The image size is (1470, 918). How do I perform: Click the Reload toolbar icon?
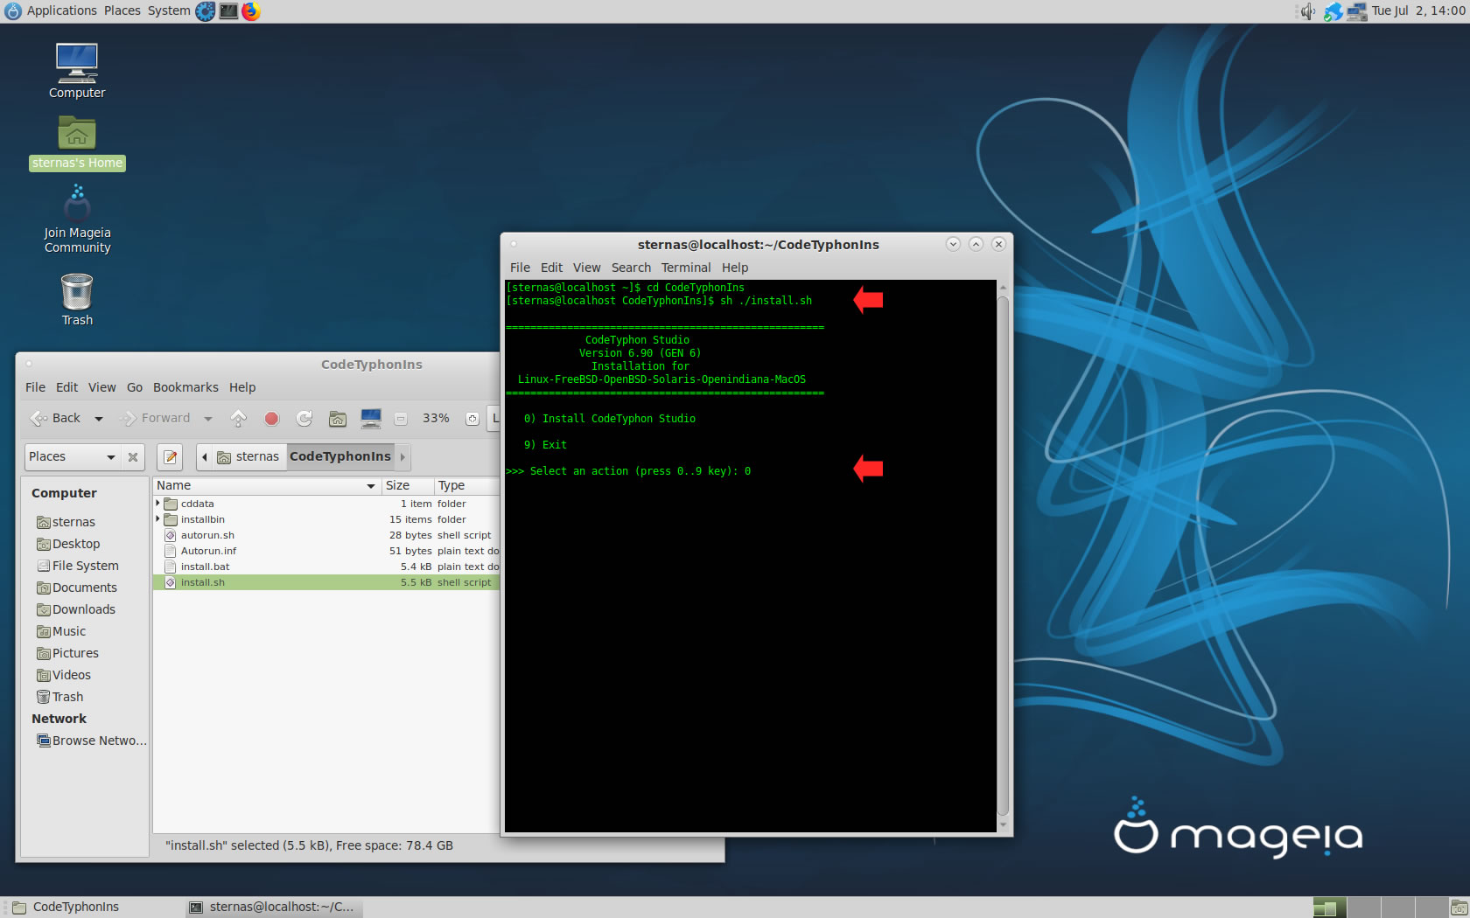(304, 419)
